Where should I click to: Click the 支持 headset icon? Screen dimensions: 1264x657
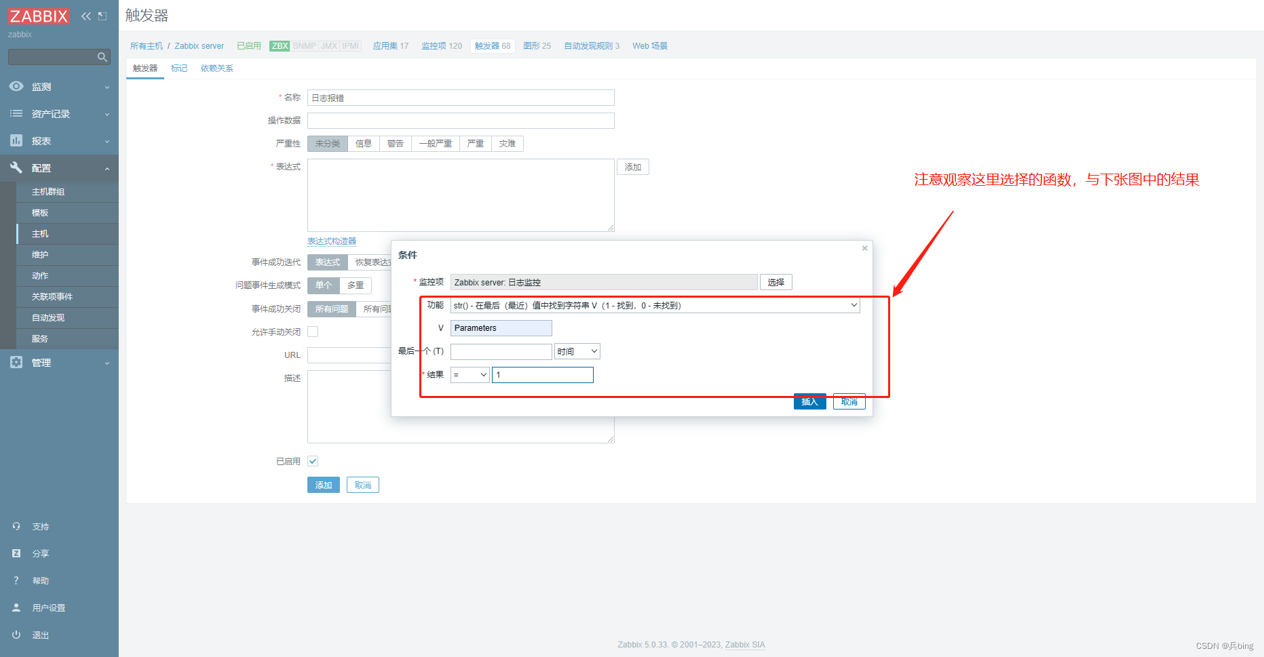pos(16,526)
